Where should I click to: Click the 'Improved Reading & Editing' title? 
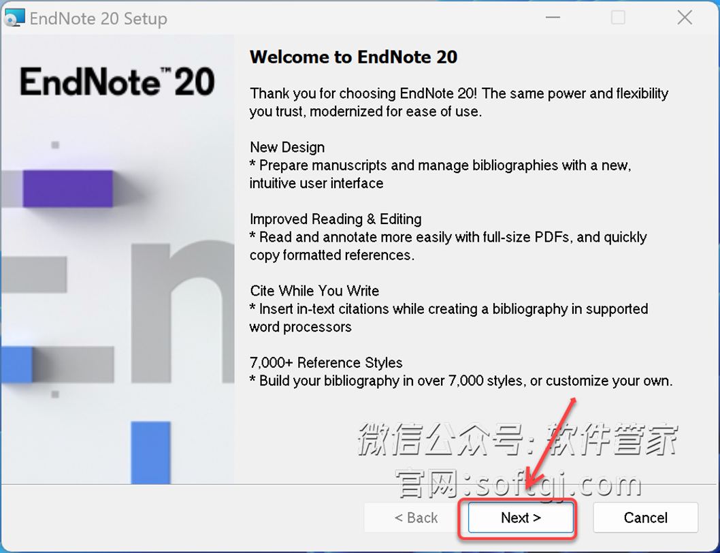[336, 219]
